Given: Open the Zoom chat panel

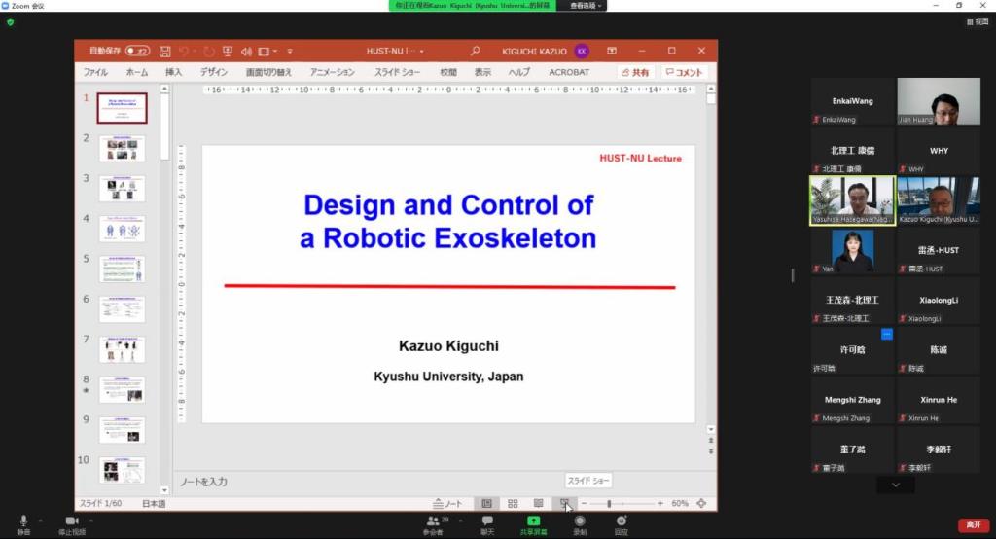Looking at the screenshot, I should click(x=487, y=521).
